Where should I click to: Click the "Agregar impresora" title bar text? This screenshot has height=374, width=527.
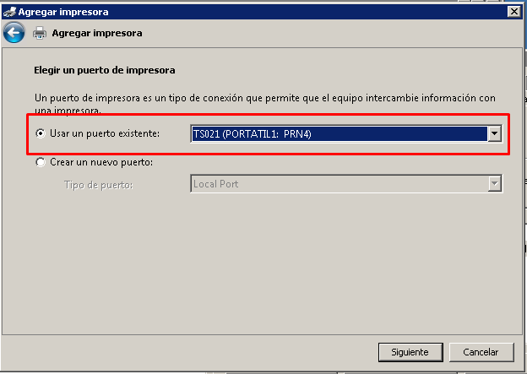click(62, 11)
